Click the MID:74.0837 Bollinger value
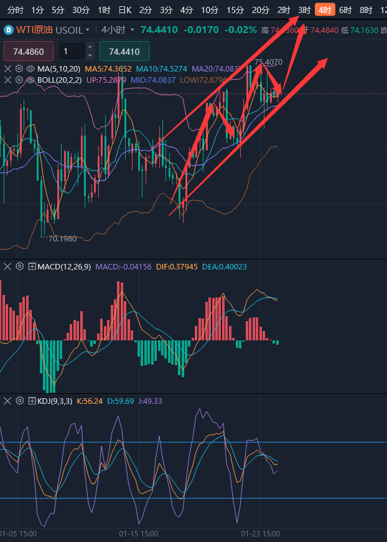 (154, 80)
